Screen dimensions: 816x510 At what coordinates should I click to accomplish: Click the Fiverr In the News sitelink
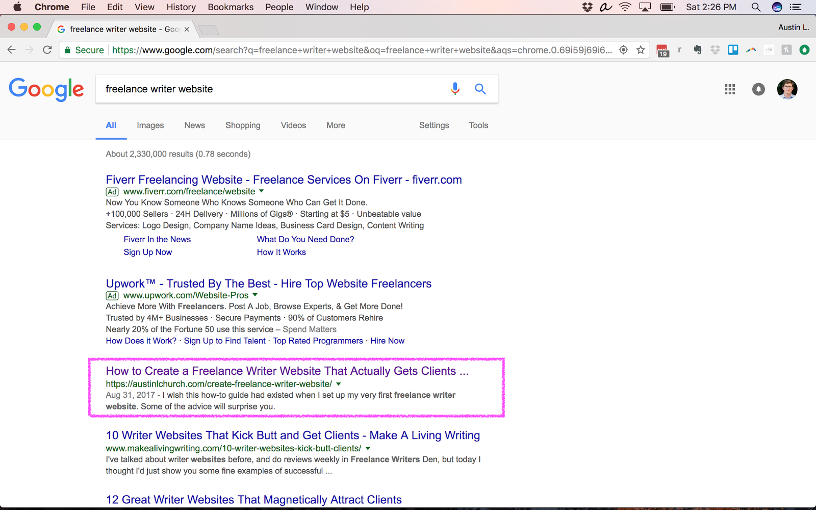[x=157, y=239]
